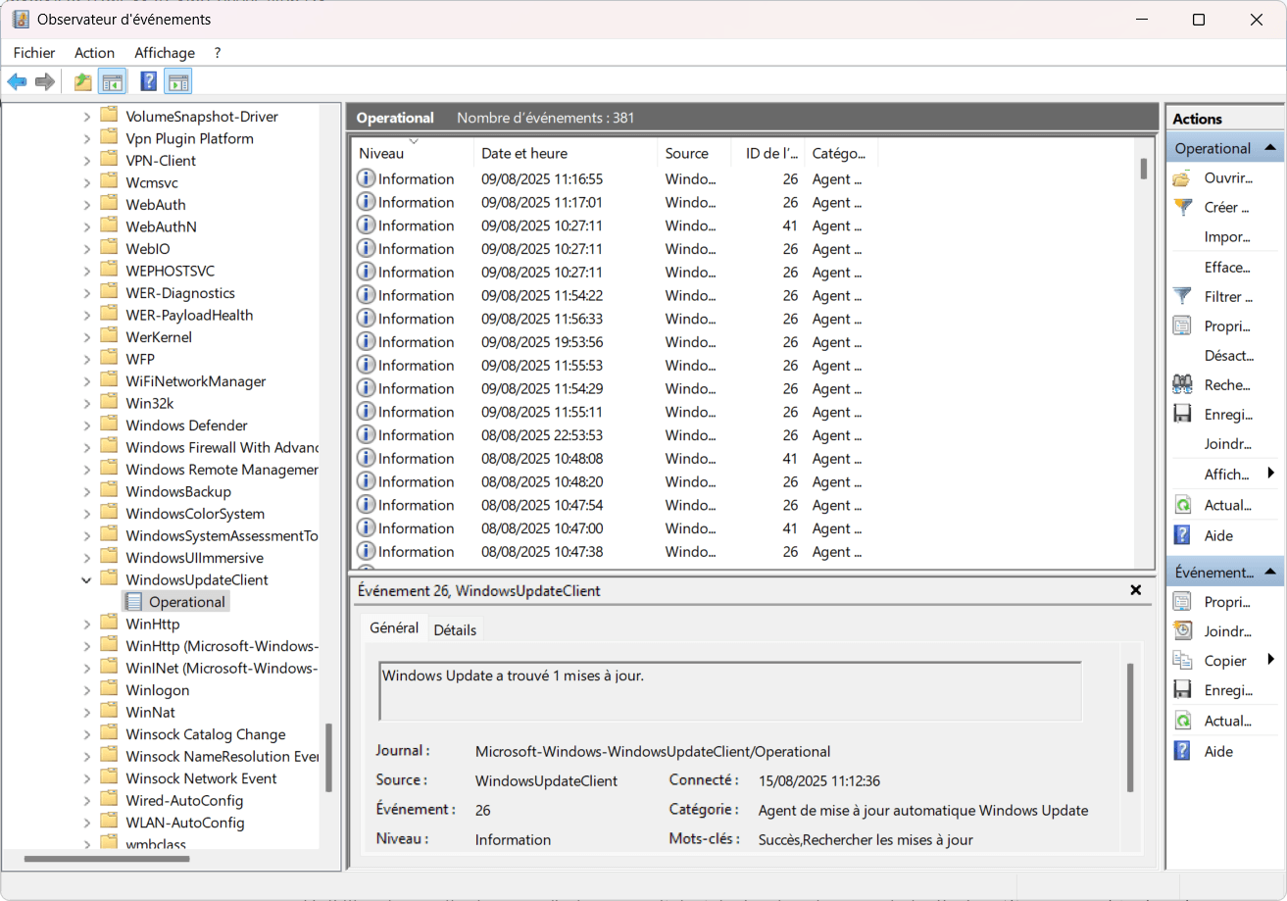
Task: Open the Affichage menu
Action: [x=165, y=53]
